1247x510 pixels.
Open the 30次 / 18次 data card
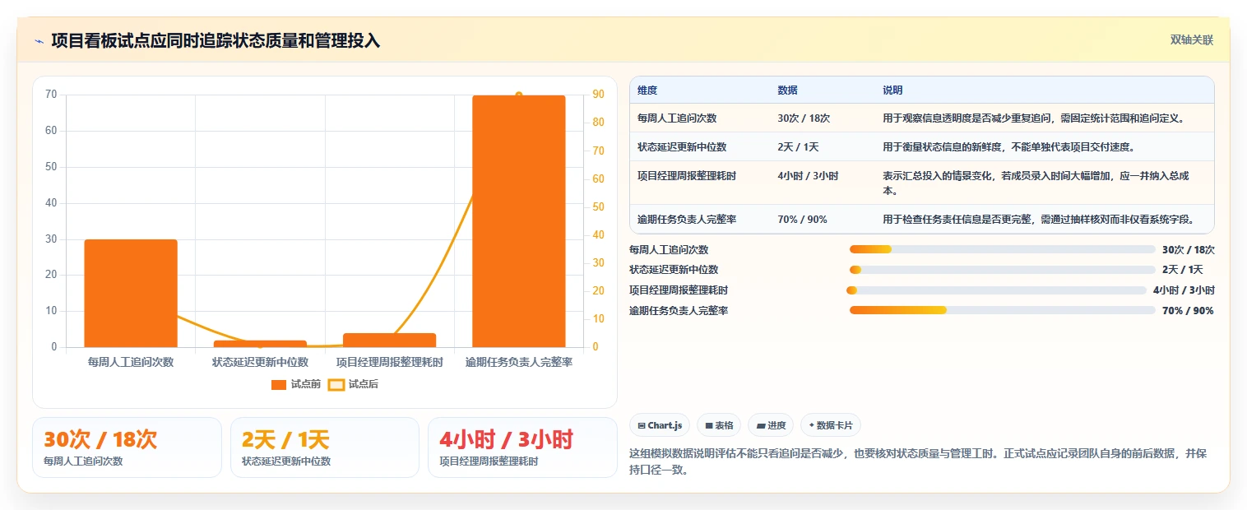[127, 447]
